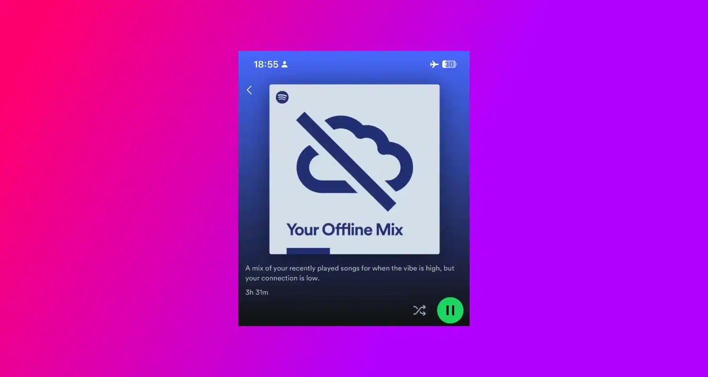The image size is (708, 377).
Task: Tap the '3h 31m' duration label
Action: (257, 292)
